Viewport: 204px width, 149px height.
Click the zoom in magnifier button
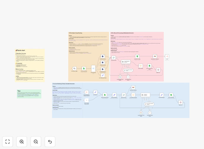(x=22, y=142)
